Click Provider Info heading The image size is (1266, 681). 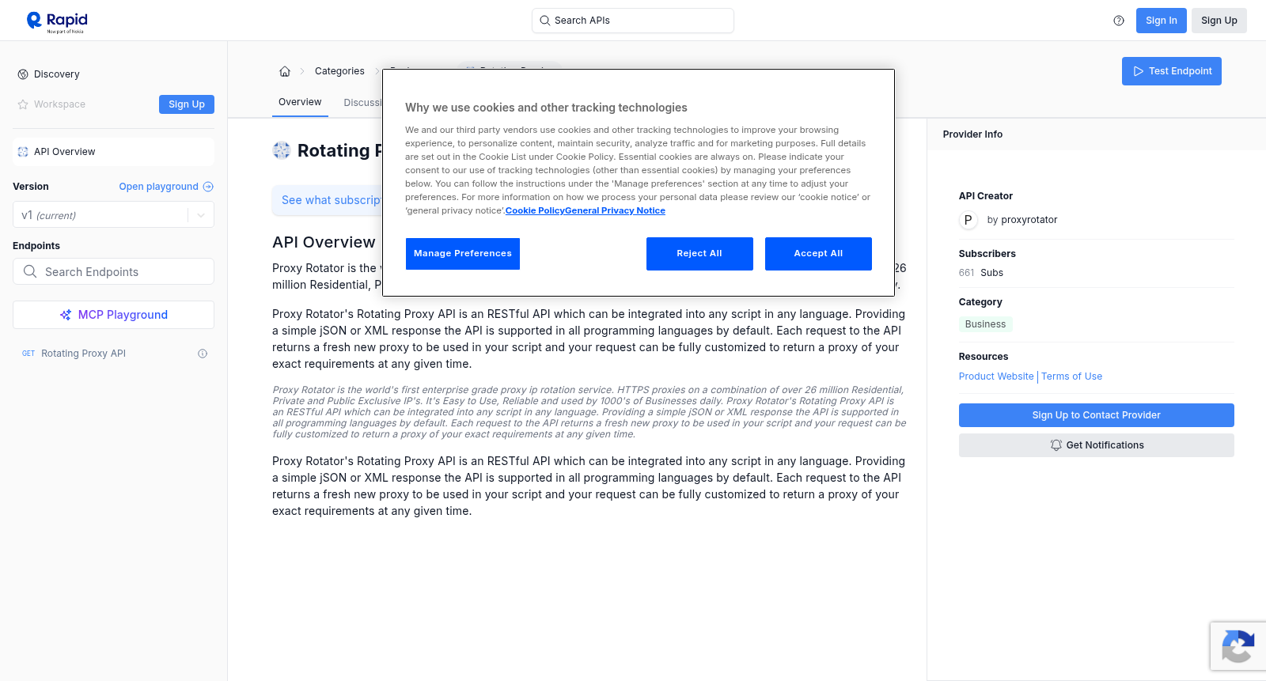tap(972, 134)
